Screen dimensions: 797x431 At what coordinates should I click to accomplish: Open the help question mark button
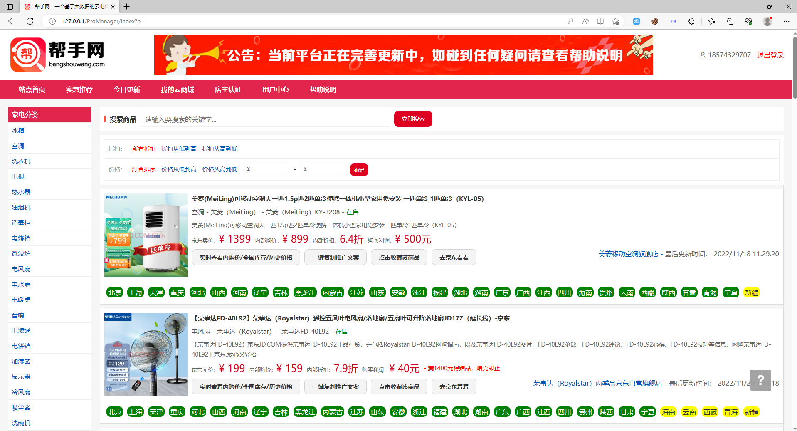coord(760,380)
